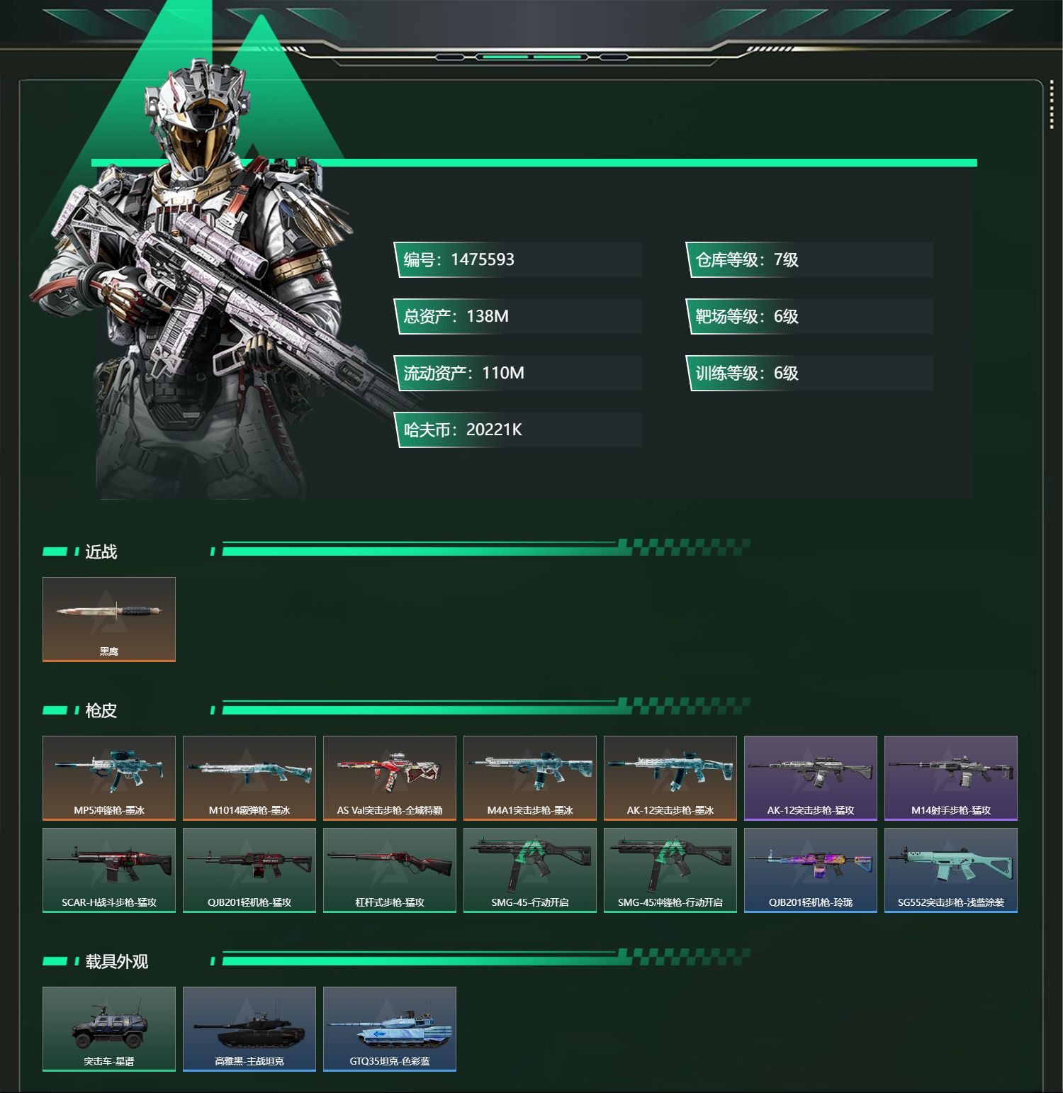Click the 流动资产：110M liquid assets text

[x=464, y=373]
